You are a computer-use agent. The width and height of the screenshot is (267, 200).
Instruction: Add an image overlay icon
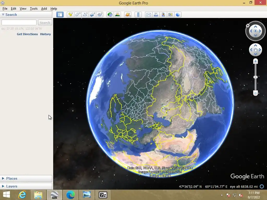click(x=93, y=15)
